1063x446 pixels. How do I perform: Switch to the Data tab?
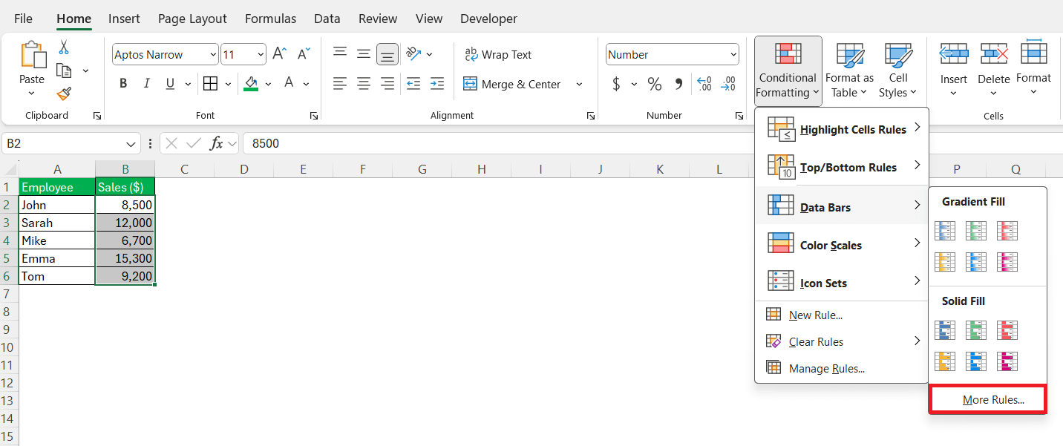click(327, 19)
